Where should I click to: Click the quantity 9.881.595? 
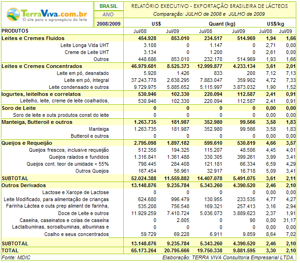pos(244,250)
